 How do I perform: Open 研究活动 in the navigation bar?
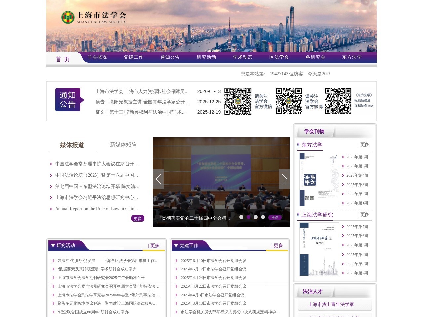tap(206, 57)
